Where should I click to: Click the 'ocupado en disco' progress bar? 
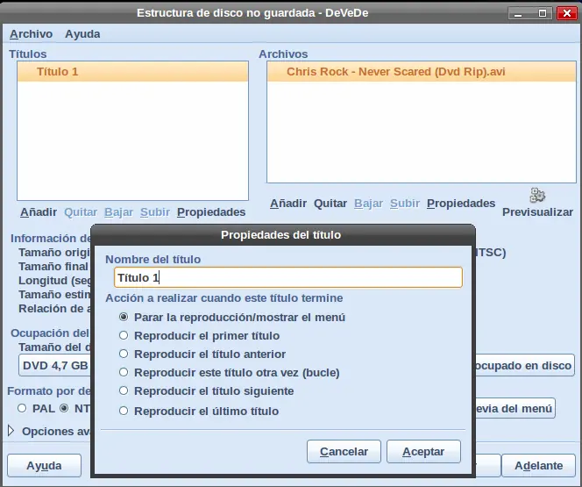pyautogui.click(x=525, y=366)
